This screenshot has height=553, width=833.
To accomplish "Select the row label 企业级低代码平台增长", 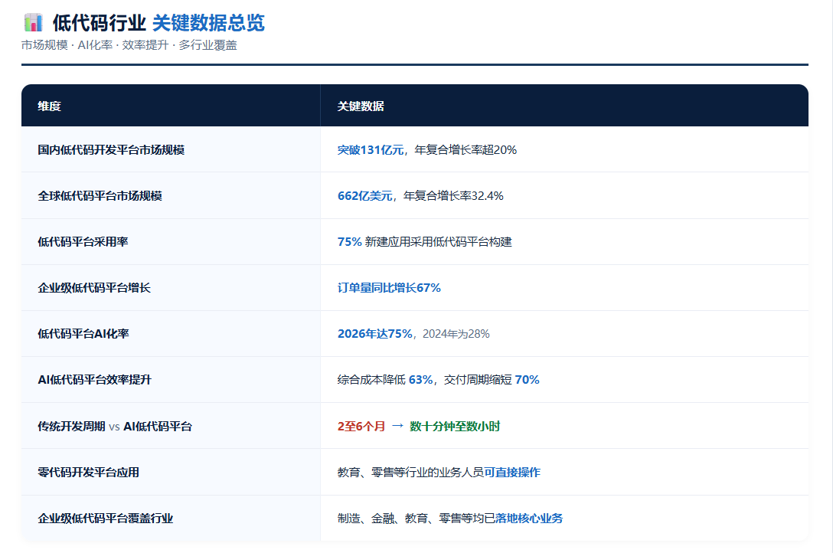I will (94, 288).
